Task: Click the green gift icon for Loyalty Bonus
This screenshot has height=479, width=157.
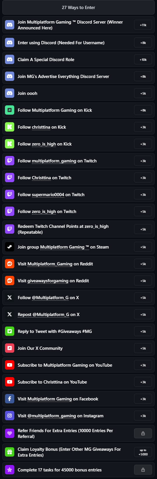Action: click(10, 452)
